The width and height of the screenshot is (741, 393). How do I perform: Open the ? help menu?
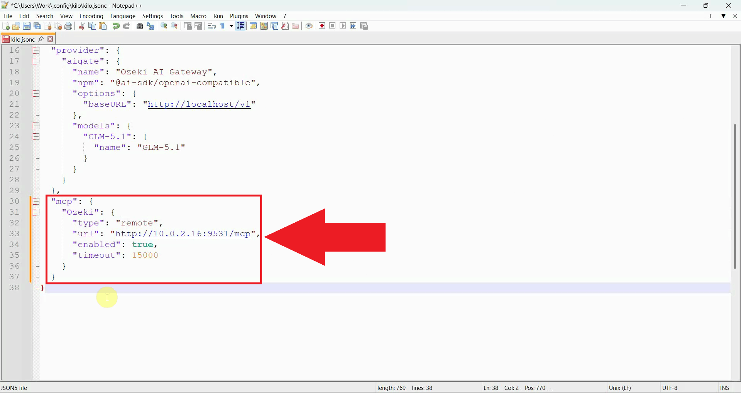coord(285,16)
